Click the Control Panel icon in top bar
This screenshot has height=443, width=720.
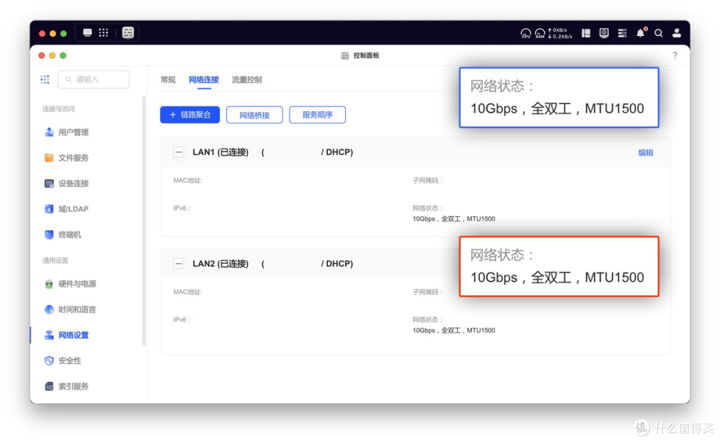point(128,33)
